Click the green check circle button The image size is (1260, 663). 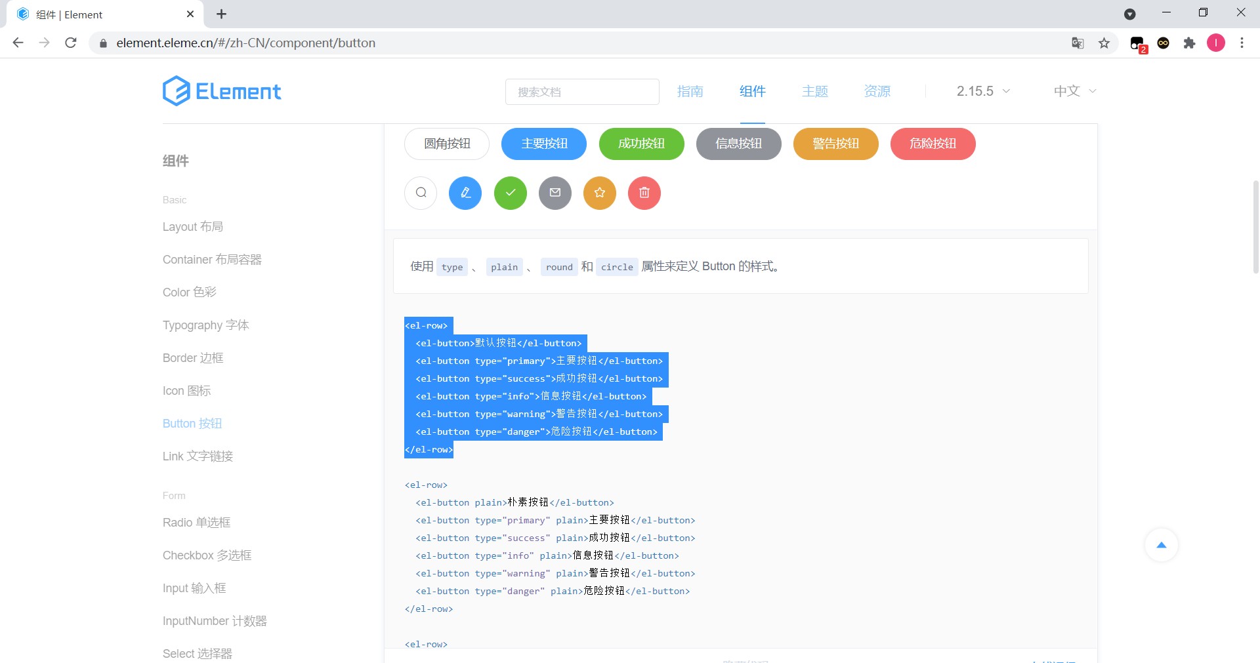(x=511, y=193)
